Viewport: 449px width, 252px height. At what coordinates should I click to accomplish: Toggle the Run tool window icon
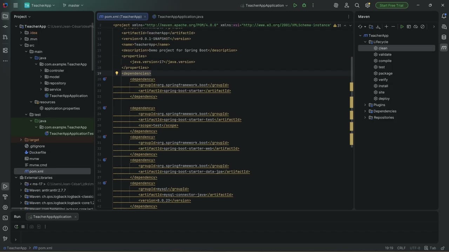5,187
